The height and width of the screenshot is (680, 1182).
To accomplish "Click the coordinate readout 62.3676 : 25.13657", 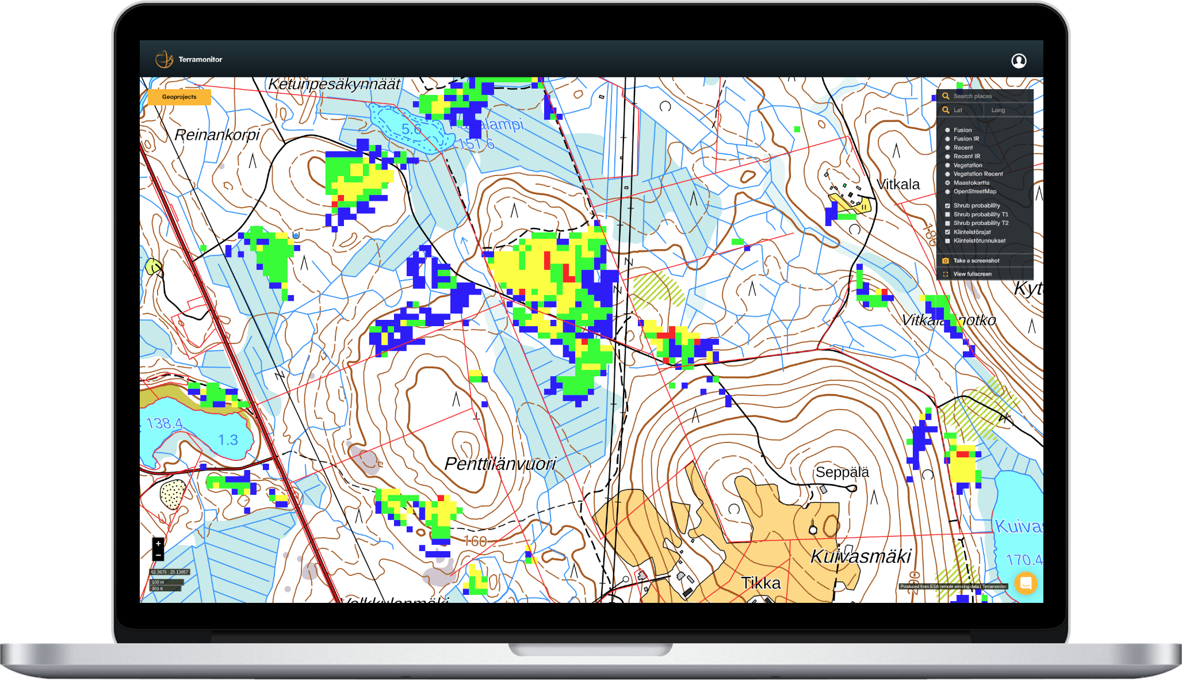I will coord(170,572).
